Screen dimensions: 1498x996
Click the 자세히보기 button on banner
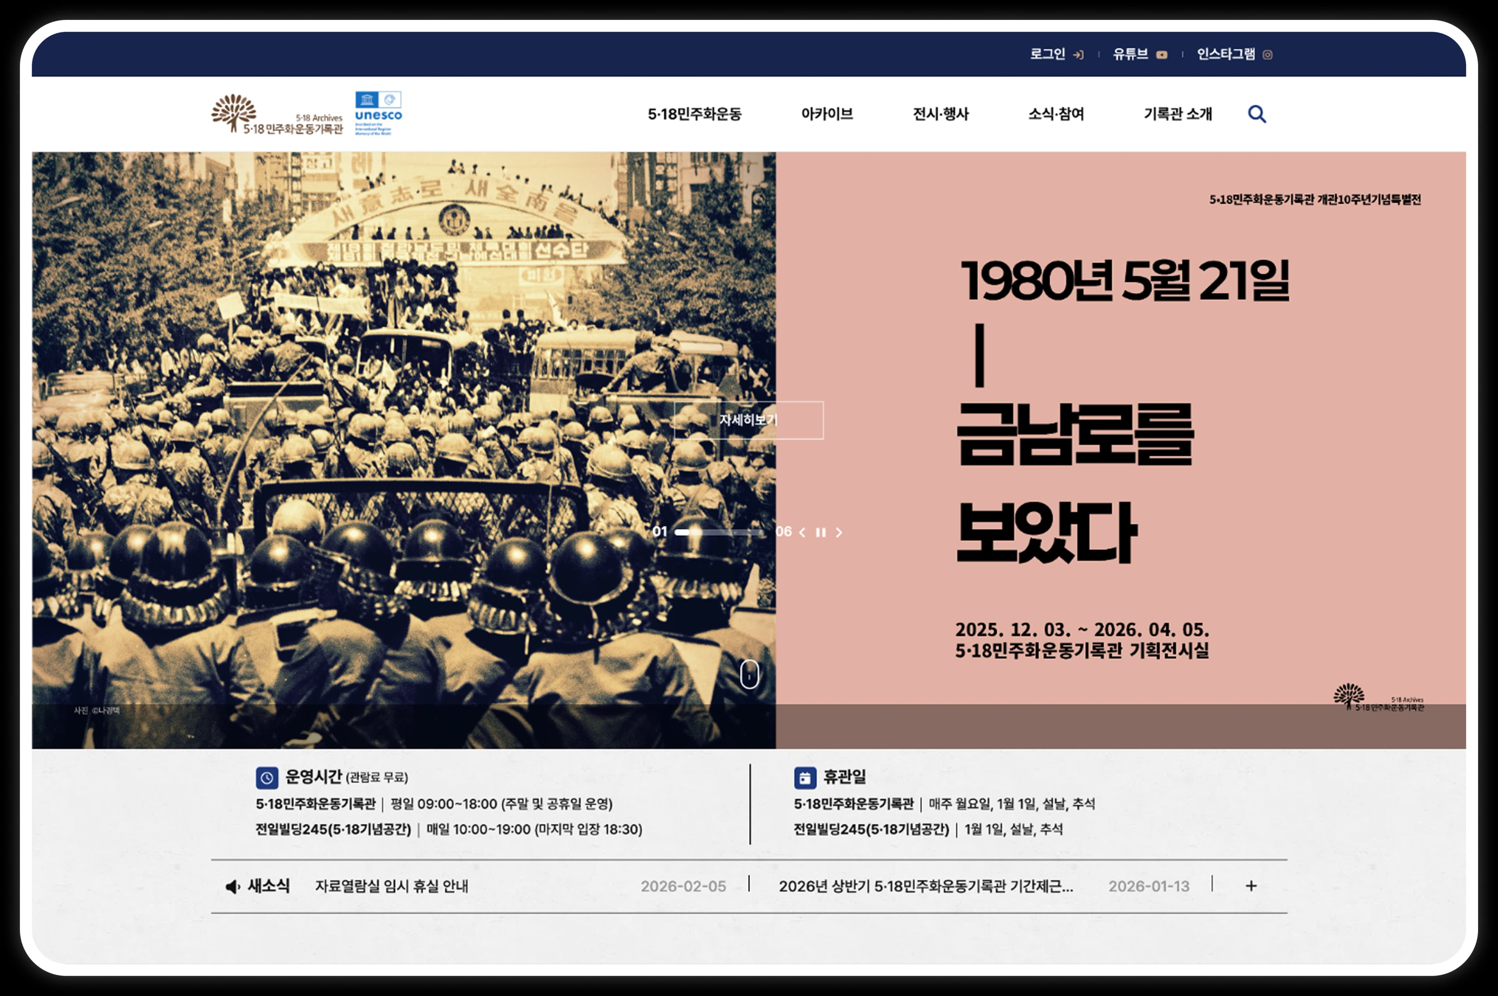pyautogui.click(x=749, y=420)
